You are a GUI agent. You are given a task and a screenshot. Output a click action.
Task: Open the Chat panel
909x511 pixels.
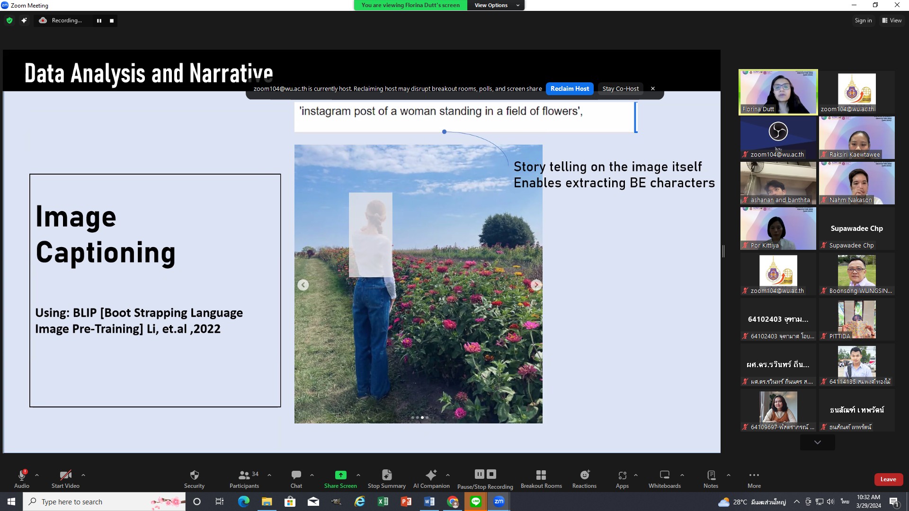pos(296,475)
